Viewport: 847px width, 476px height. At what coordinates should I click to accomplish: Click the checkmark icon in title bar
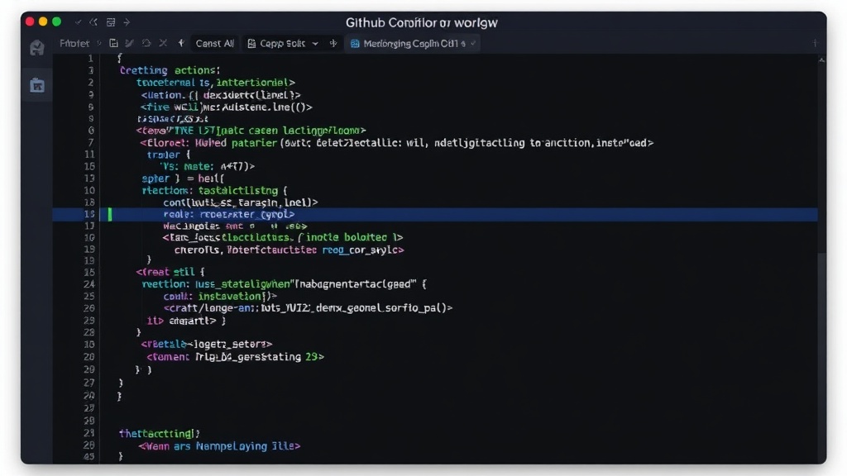click(79, 22)
